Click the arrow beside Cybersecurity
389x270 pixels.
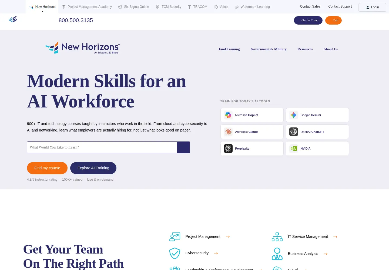(216, 253)
